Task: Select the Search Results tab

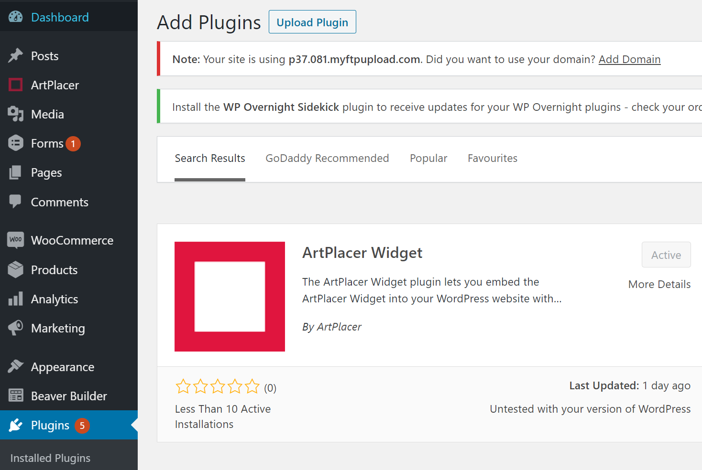Action: 210,158
